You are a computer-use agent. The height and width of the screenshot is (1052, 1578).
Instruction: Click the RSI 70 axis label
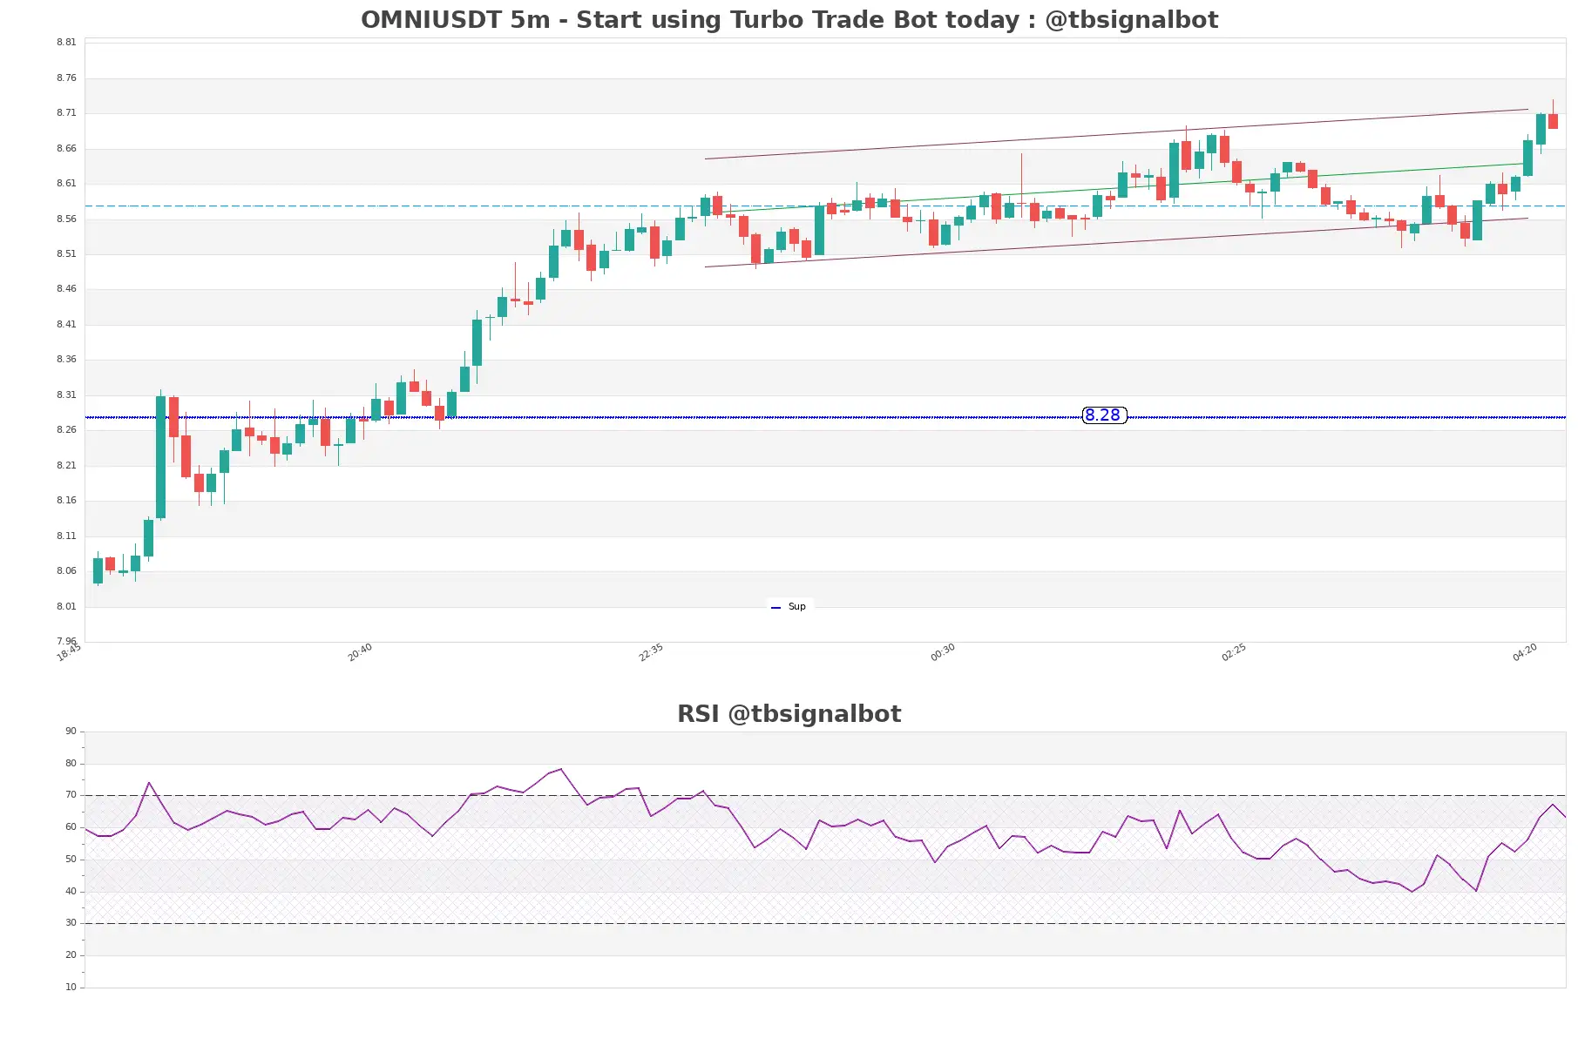71,795
